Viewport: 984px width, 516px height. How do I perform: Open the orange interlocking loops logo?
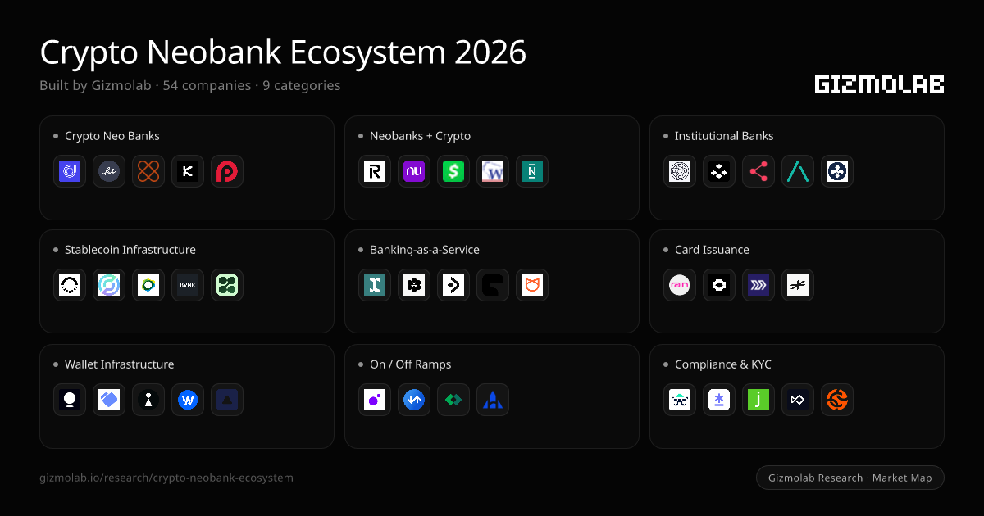(148, 171)
